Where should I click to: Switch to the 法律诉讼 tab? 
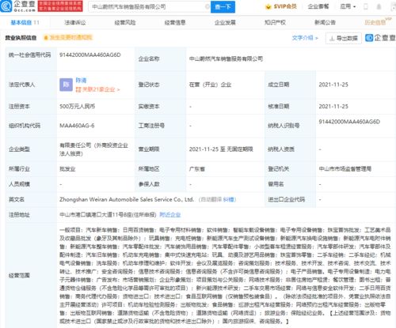[x=75, y=23]
